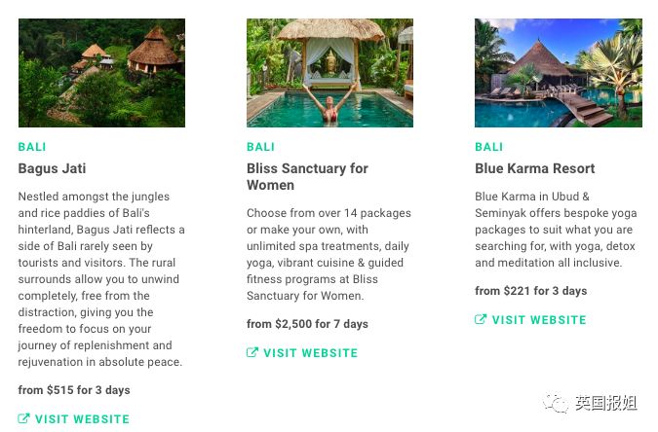
Task: Open Bagus Jati Visit Website link
Action: coord(74,418)
